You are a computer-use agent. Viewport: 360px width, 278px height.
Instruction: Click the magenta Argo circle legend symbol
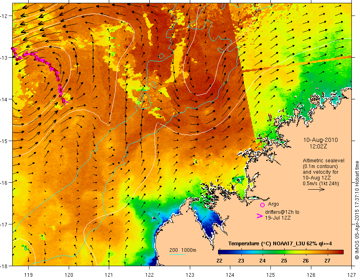262,205
